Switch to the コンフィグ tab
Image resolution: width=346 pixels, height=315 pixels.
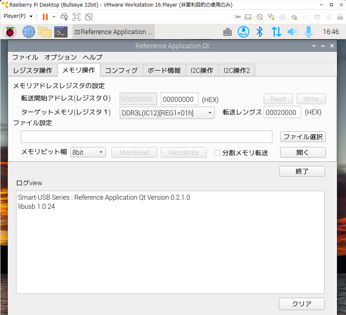[x=121, y=70]
